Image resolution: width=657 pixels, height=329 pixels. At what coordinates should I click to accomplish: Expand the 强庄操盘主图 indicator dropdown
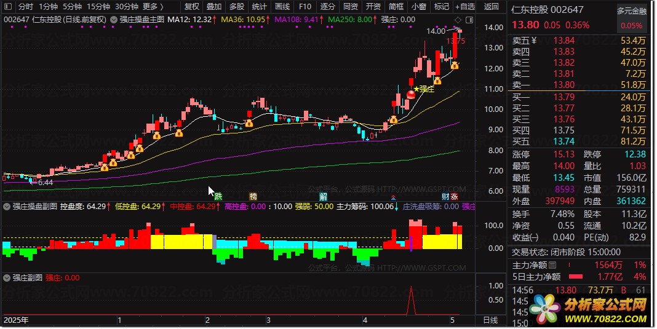[x=114, y=20]
